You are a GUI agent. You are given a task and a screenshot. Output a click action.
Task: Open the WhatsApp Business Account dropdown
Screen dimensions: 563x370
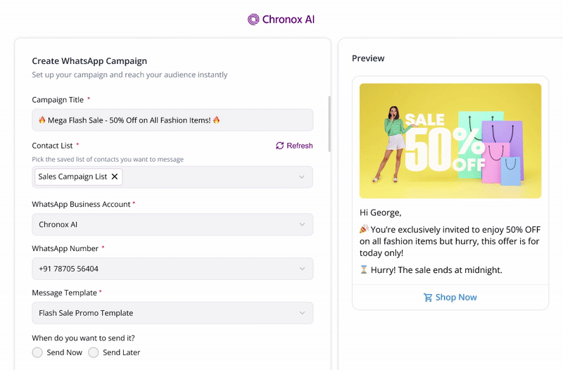tap(172, 224)
